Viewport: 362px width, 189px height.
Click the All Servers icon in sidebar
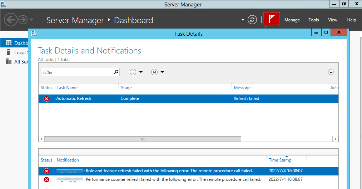(9, 62)
